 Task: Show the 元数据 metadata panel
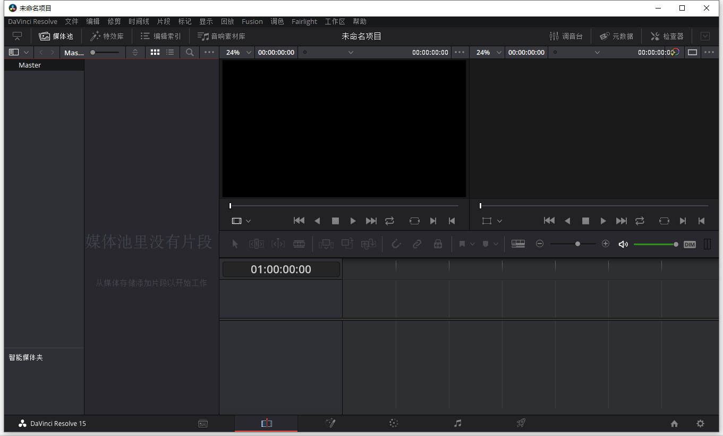click(616, 36)
